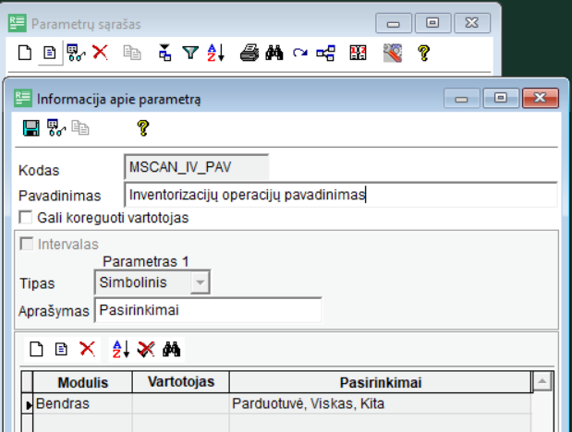
Task: Toggle Intervalas checkbox
Action: pyautogui.click(x=26, y=244)
